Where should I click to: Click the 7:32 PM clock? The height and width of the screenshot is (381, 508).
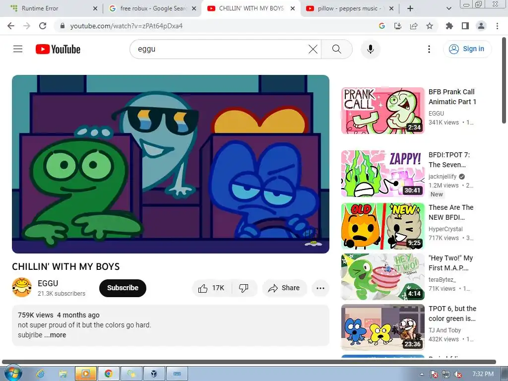click(483, 374)
